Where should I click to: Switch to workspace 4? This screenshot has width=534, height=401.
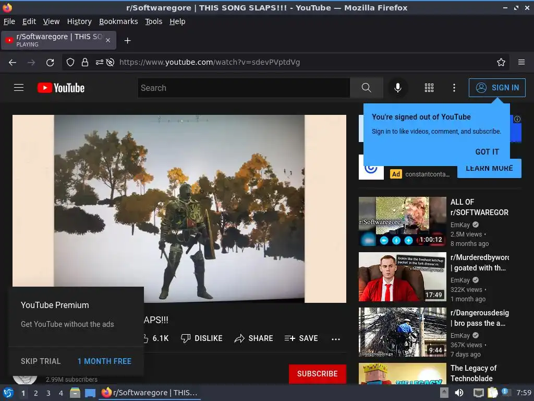click(61, 393)
